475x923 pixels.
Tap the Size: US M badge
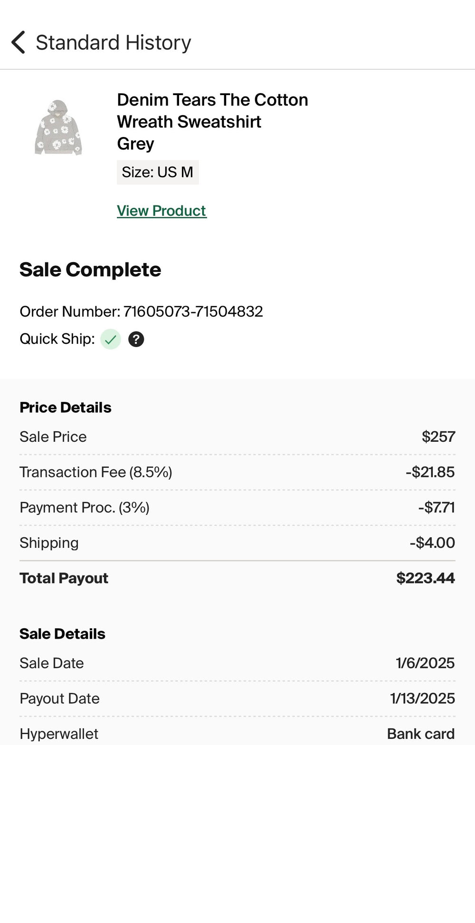click(158, 172)
